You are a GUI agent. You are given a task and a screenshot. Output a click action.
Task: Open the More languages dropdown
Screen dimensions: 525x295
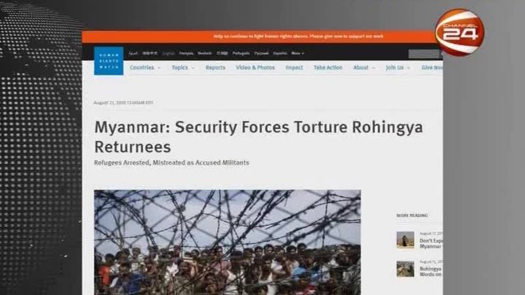pos(297,53)
